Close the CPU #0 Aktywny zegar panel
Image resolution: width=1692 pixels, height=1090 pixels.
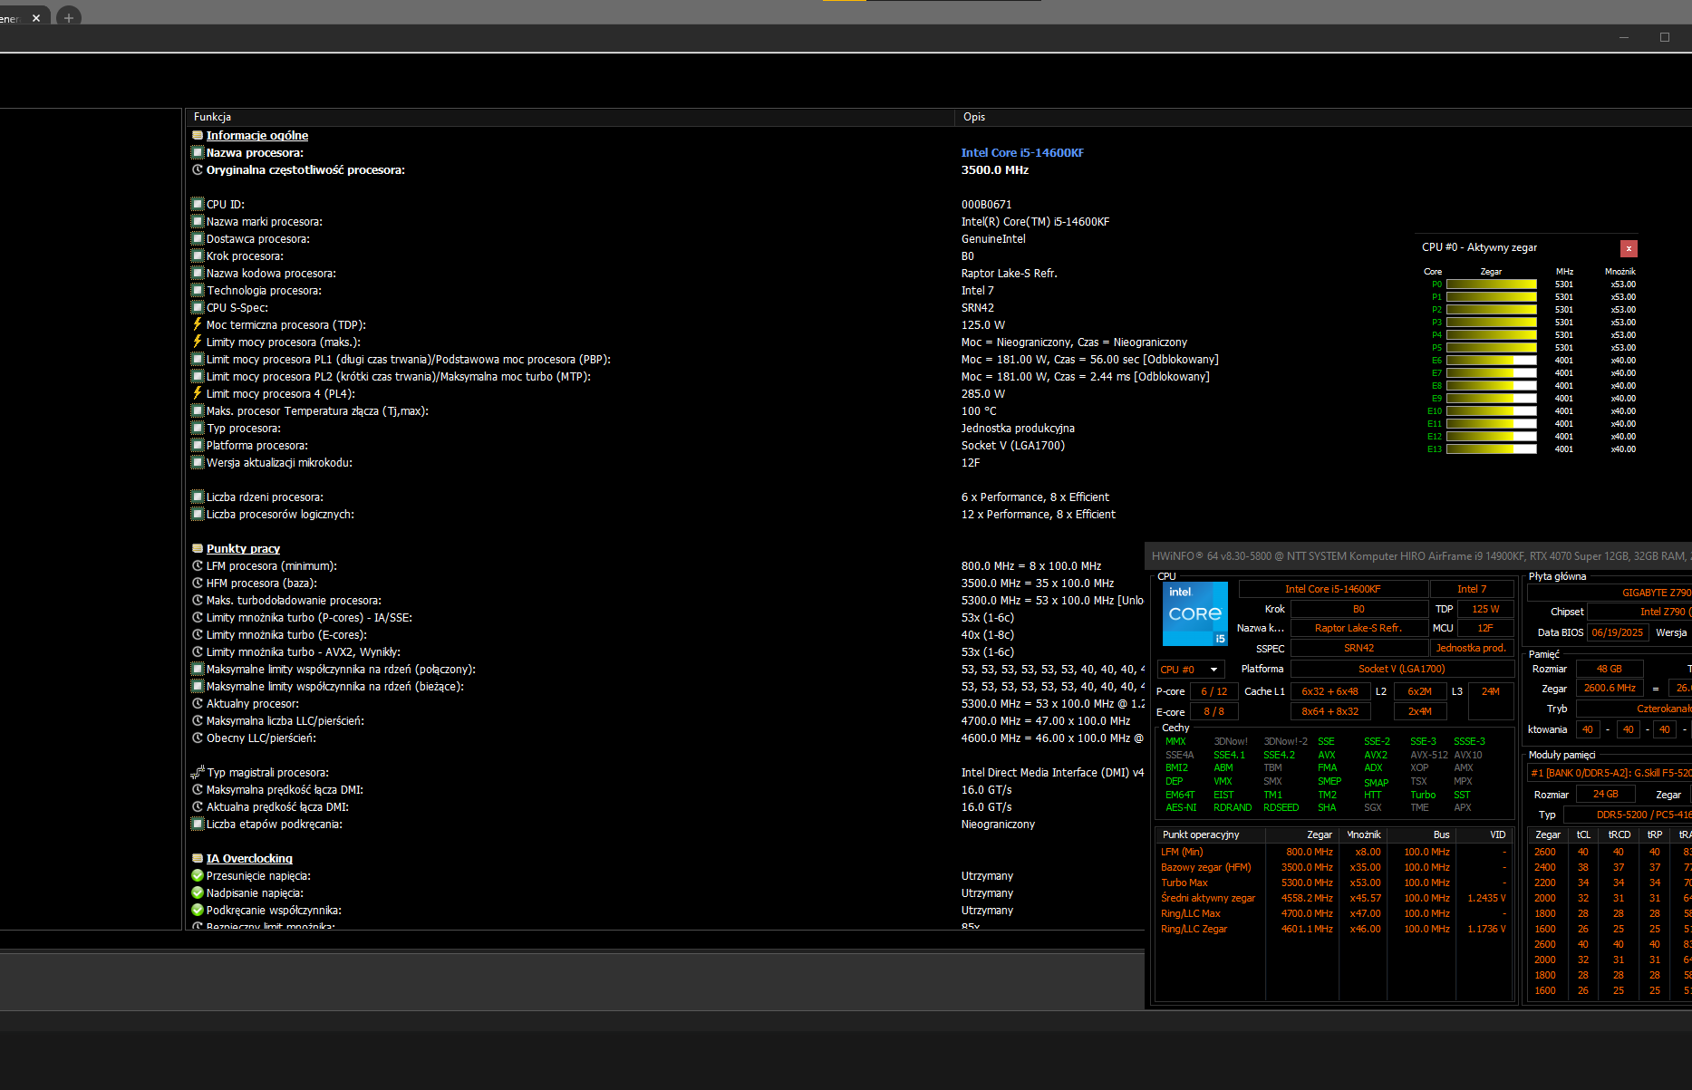point(1629,248)
